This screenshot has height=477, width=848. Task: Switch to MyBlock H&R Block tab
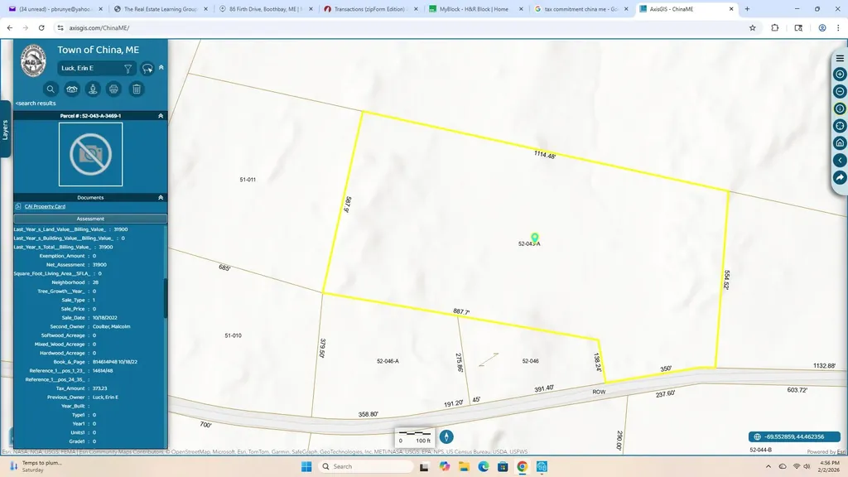[475, 8]
